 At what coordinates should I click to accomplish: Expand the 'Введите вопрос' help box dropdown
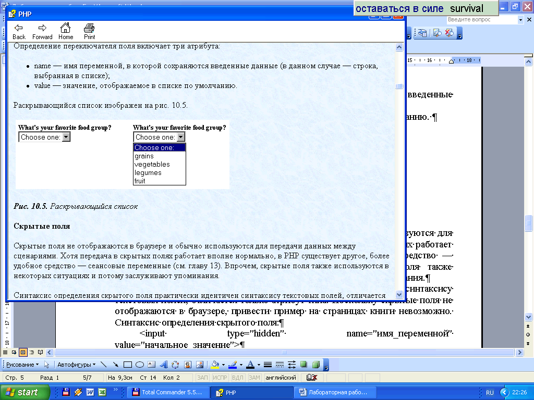coord(520,20)
